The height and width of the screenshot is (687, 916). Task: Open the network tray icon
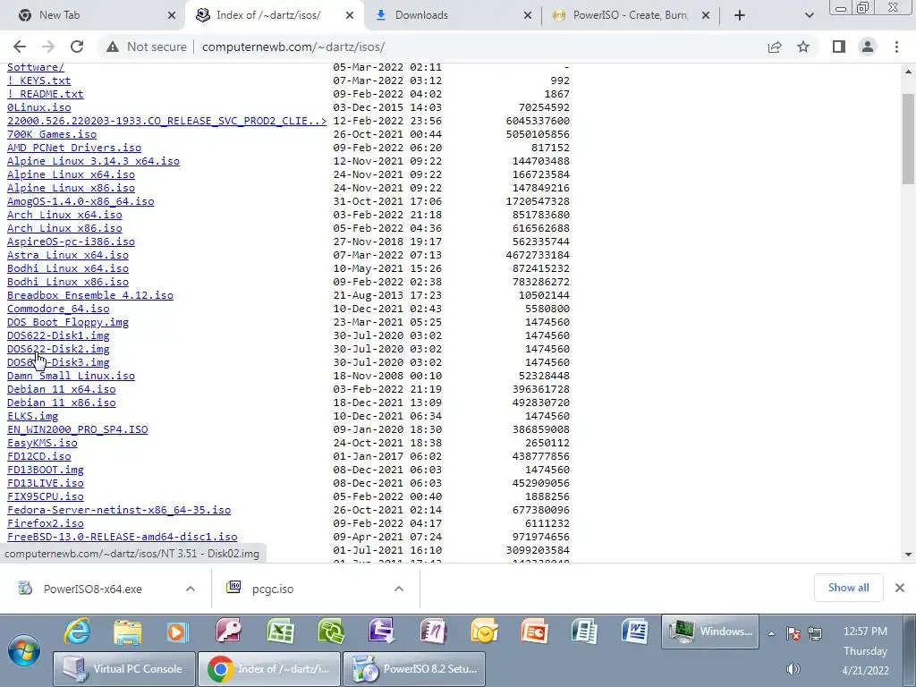pos(815,633)
